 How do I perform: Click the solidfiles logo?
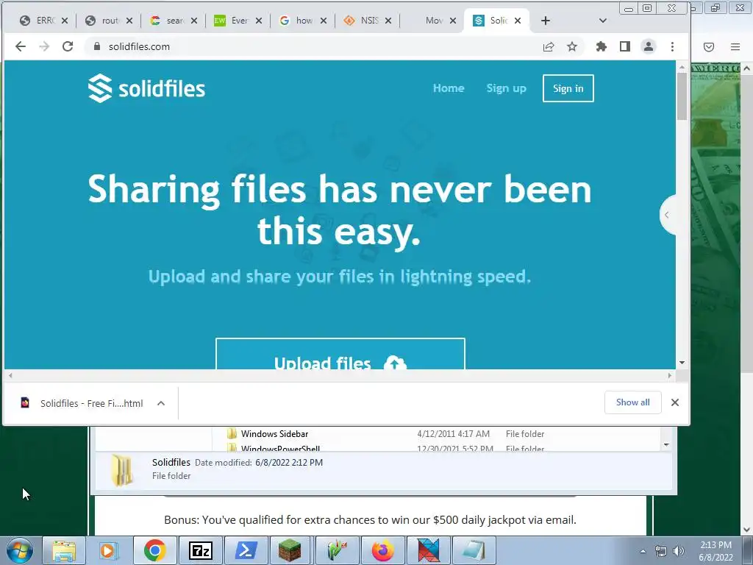point(146,88)
